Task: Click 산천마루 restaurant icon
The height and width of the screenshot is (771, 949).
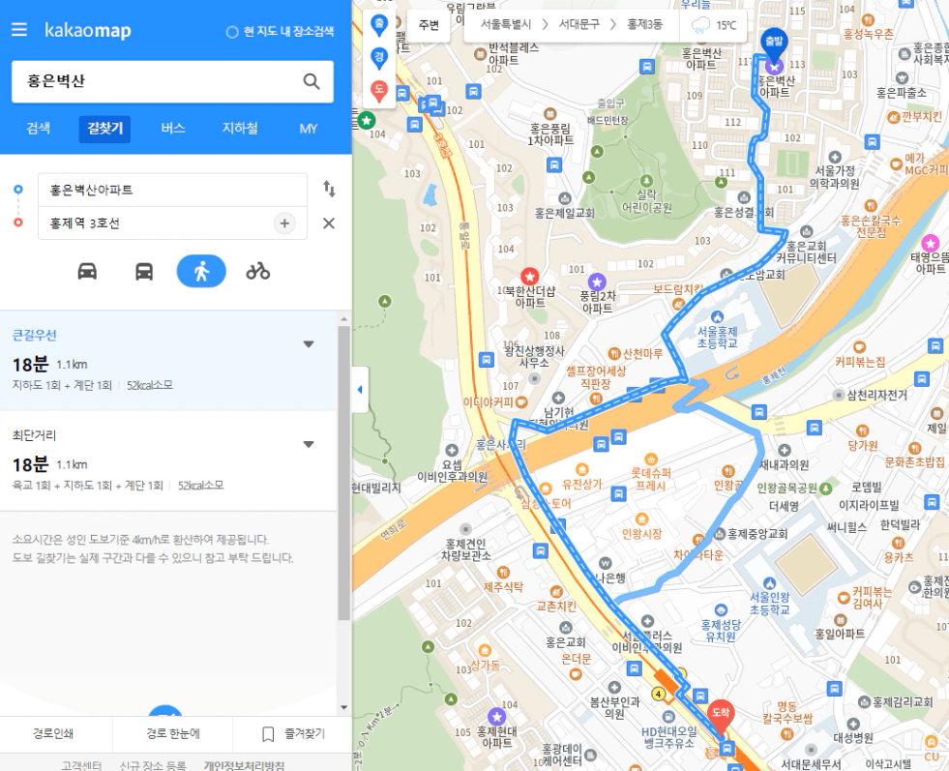Action: click(613, 353)
